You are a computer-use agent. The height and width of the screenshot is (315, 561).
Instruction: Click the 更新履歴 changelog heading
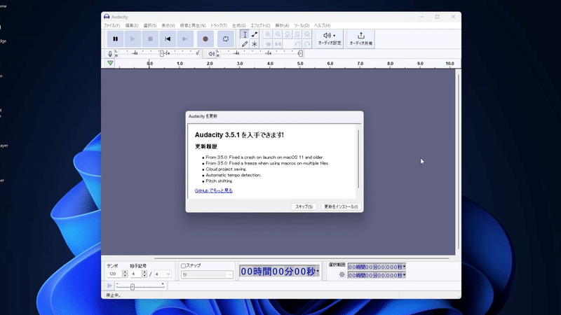pos(206,146)
